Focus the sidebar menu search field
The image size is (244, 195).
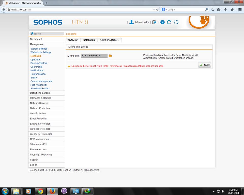point(47,34)
